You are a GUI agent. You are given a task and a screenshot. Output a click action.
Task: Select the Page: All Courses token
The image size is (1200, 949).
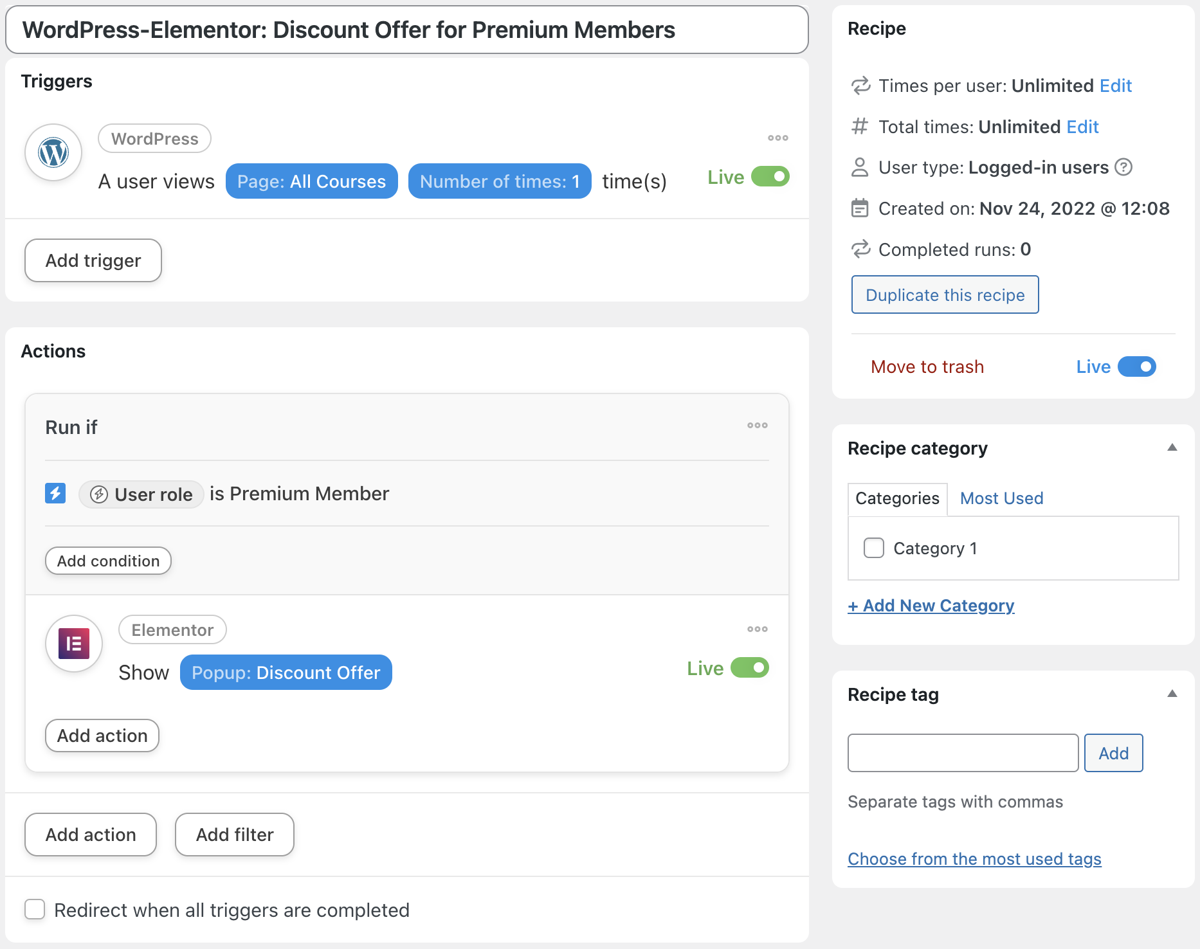click(312, 181)
